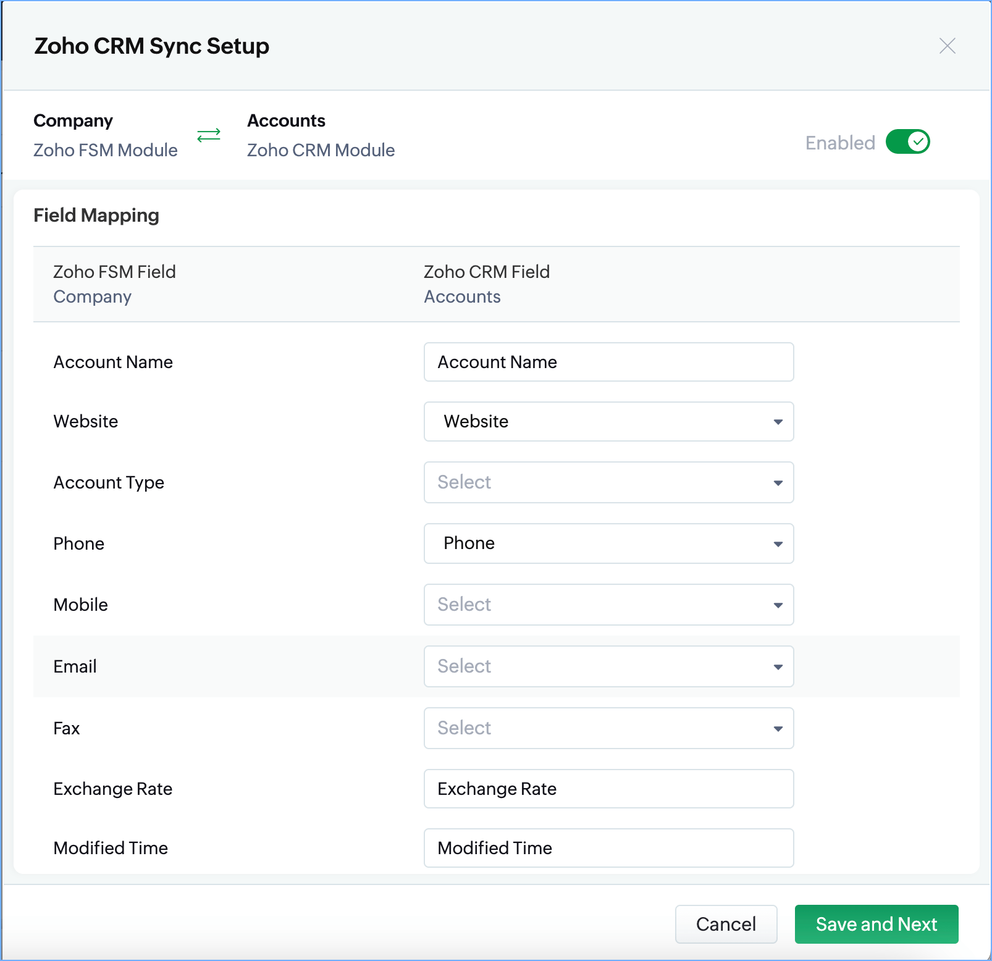
Task: Expand the Mobile field Select dropdown
Action: tap(608, 605)
